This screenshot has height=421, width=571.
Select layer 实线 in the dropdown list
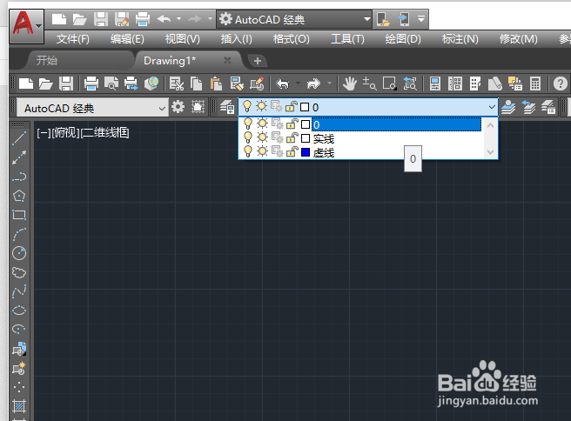tap(324, 138)
